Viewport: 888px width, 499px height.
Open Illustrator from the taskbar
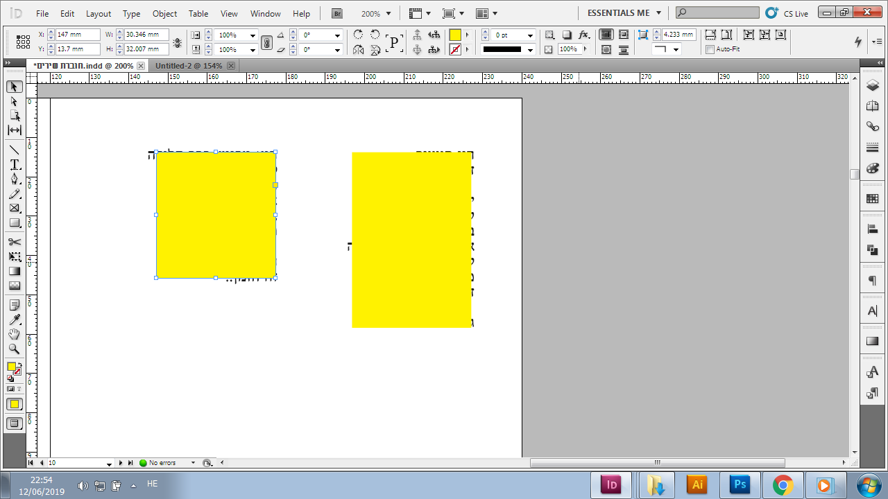click(x=697, y=485)
